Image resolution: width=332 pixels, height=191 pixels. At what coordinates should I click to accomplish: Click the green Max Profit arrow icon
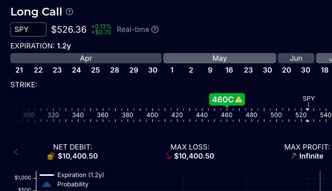coord(294,156)
